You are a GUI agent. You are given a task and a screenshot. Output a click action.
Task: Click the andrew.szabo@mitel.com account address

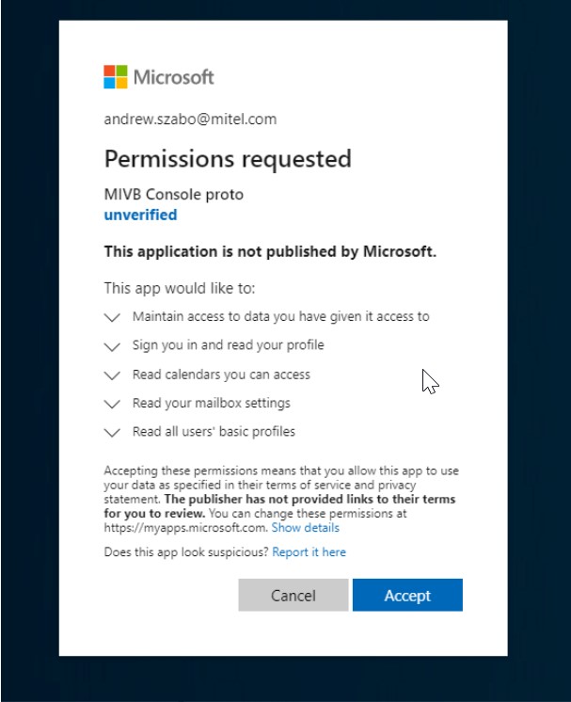190,120
